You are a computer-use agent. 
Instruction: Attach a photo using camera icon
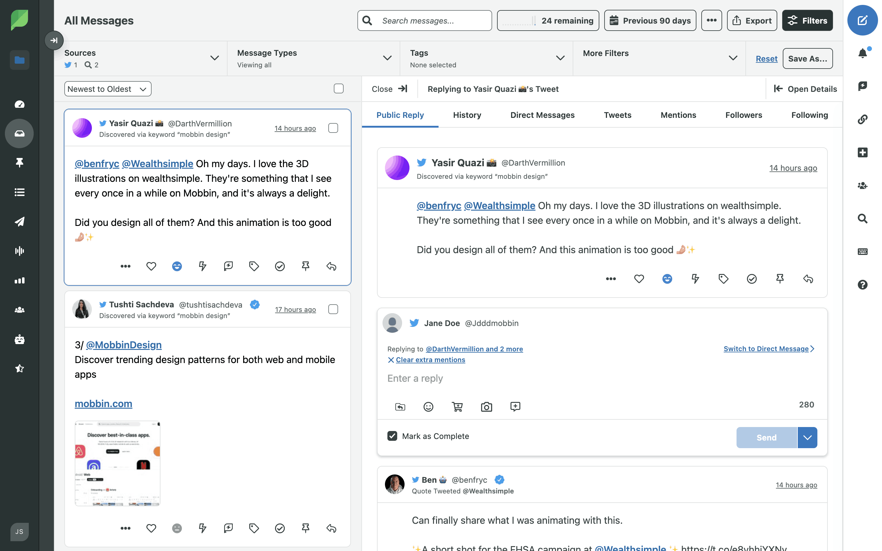[x=486, y=407]
